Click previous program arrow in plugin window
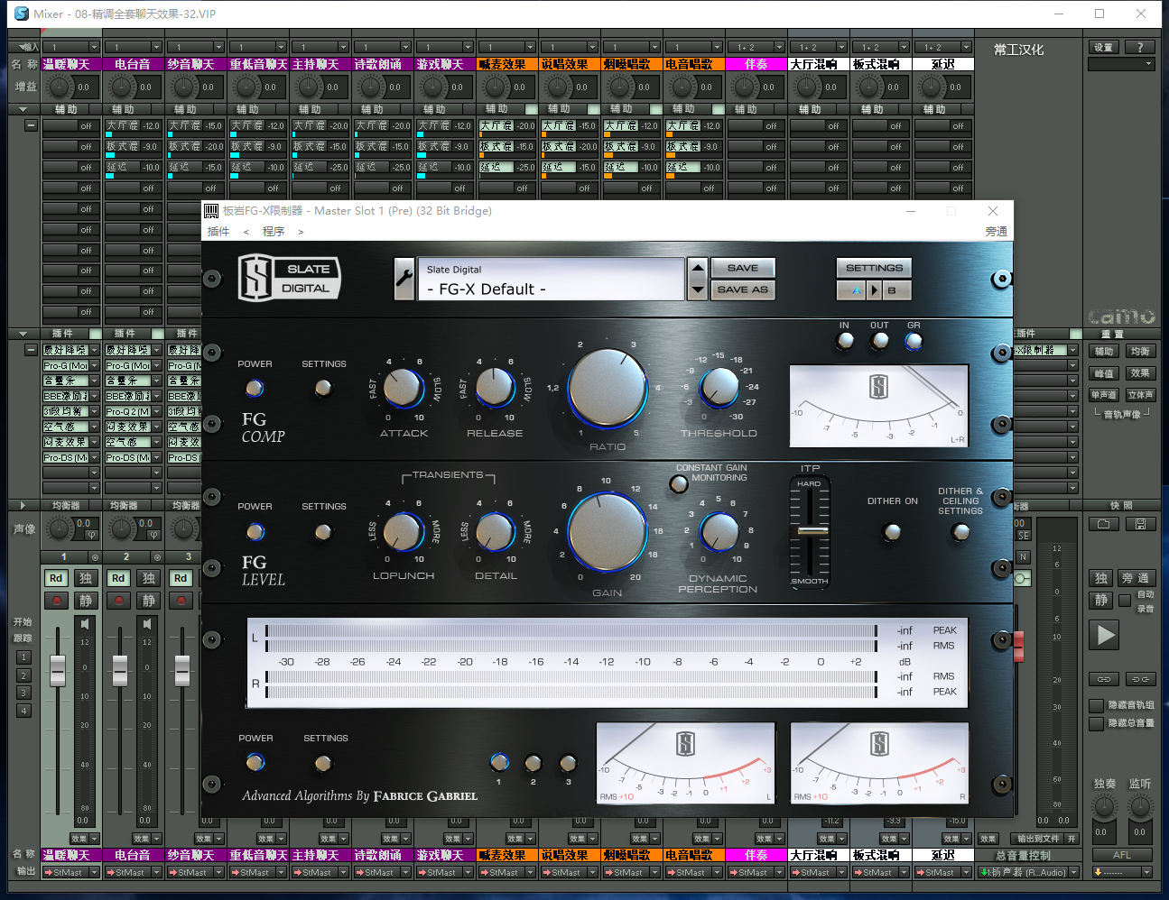The width and height of the screenshot is (1169, 900). 246,232
